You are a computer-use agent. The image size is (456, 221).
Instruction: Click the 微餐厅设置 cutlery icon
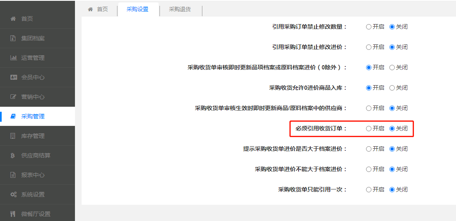tap(13, 214)
